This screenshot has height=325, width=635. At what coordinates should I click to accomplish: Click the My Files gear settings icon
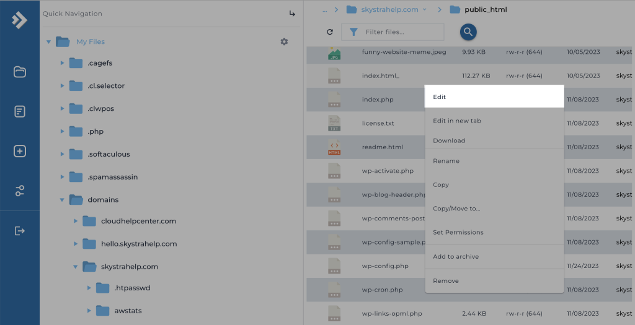pyautogui.click(x=284, y=41)
